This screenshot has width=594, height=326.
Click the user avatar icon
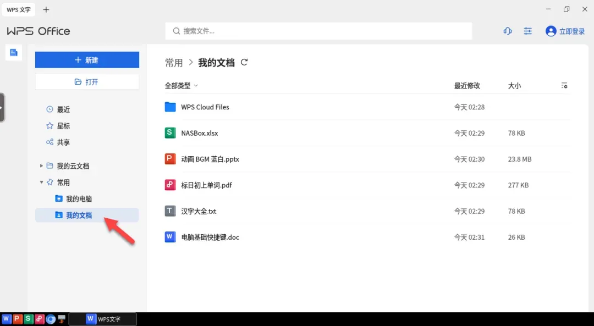tap(551, 31)
